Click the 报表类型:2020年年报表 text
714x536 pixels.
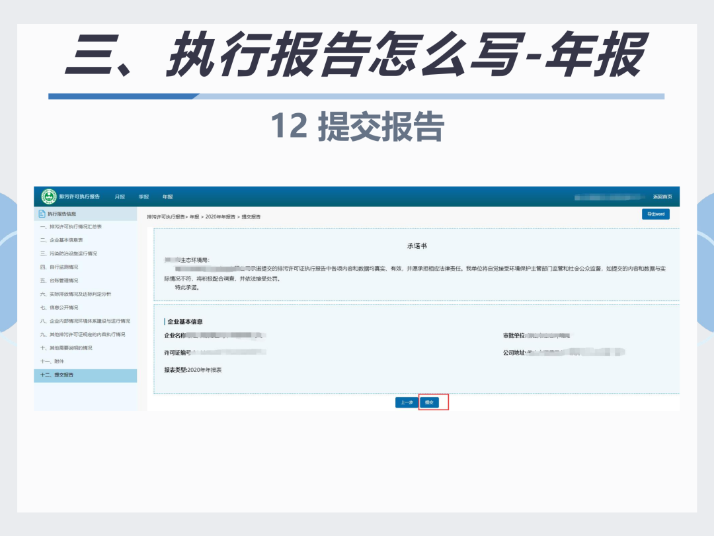pos(192,370)
